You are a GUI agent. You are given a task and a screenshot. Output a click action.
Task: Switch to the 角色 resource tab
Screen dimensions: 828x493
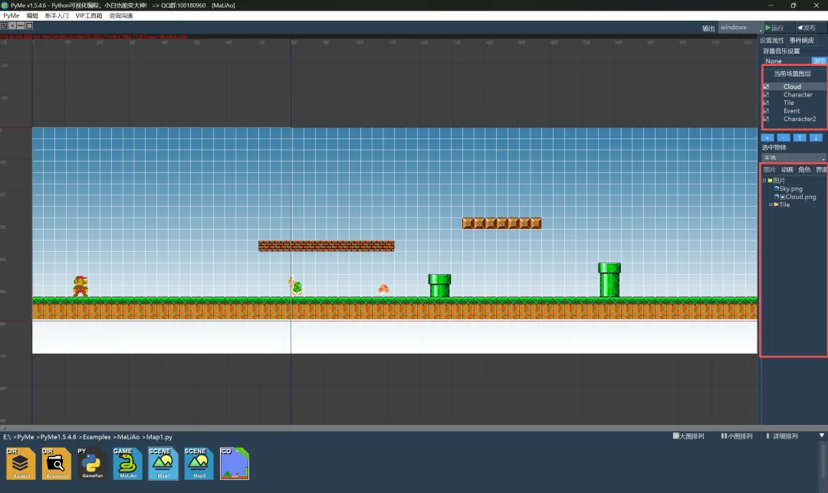[x=804, y=169]
